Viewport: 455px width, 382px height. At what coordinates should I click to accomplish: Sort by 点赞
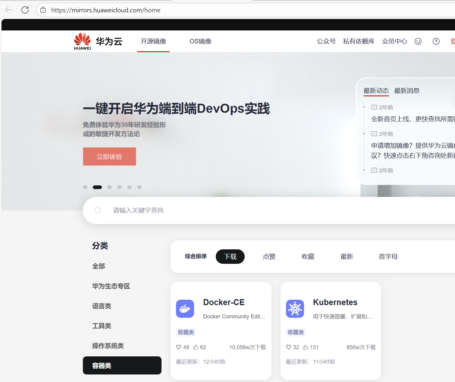(269, 257)
